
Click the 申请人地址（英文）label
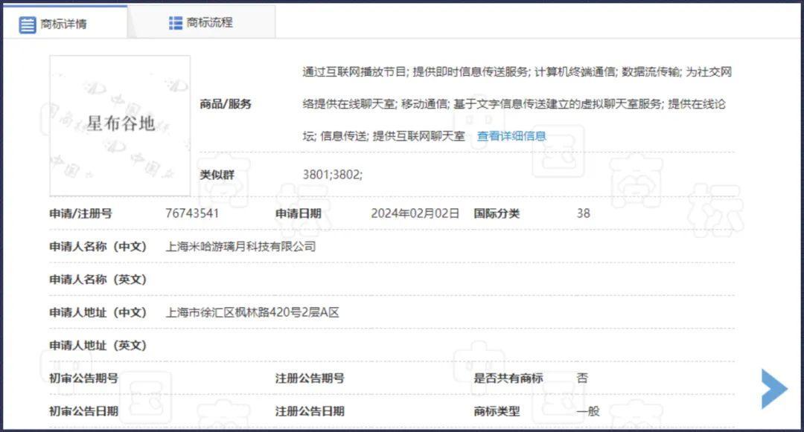click(x=98, y=345)
